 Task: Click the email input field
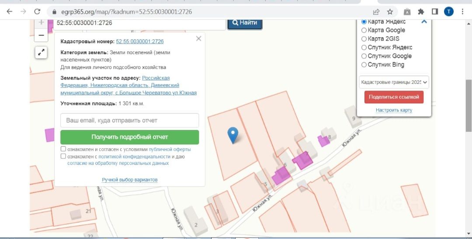[x=129, y=120]
